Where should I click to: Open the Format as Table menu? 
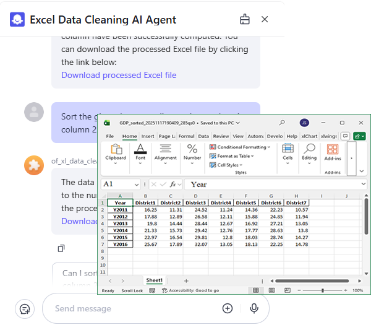(x=231, y=156)
